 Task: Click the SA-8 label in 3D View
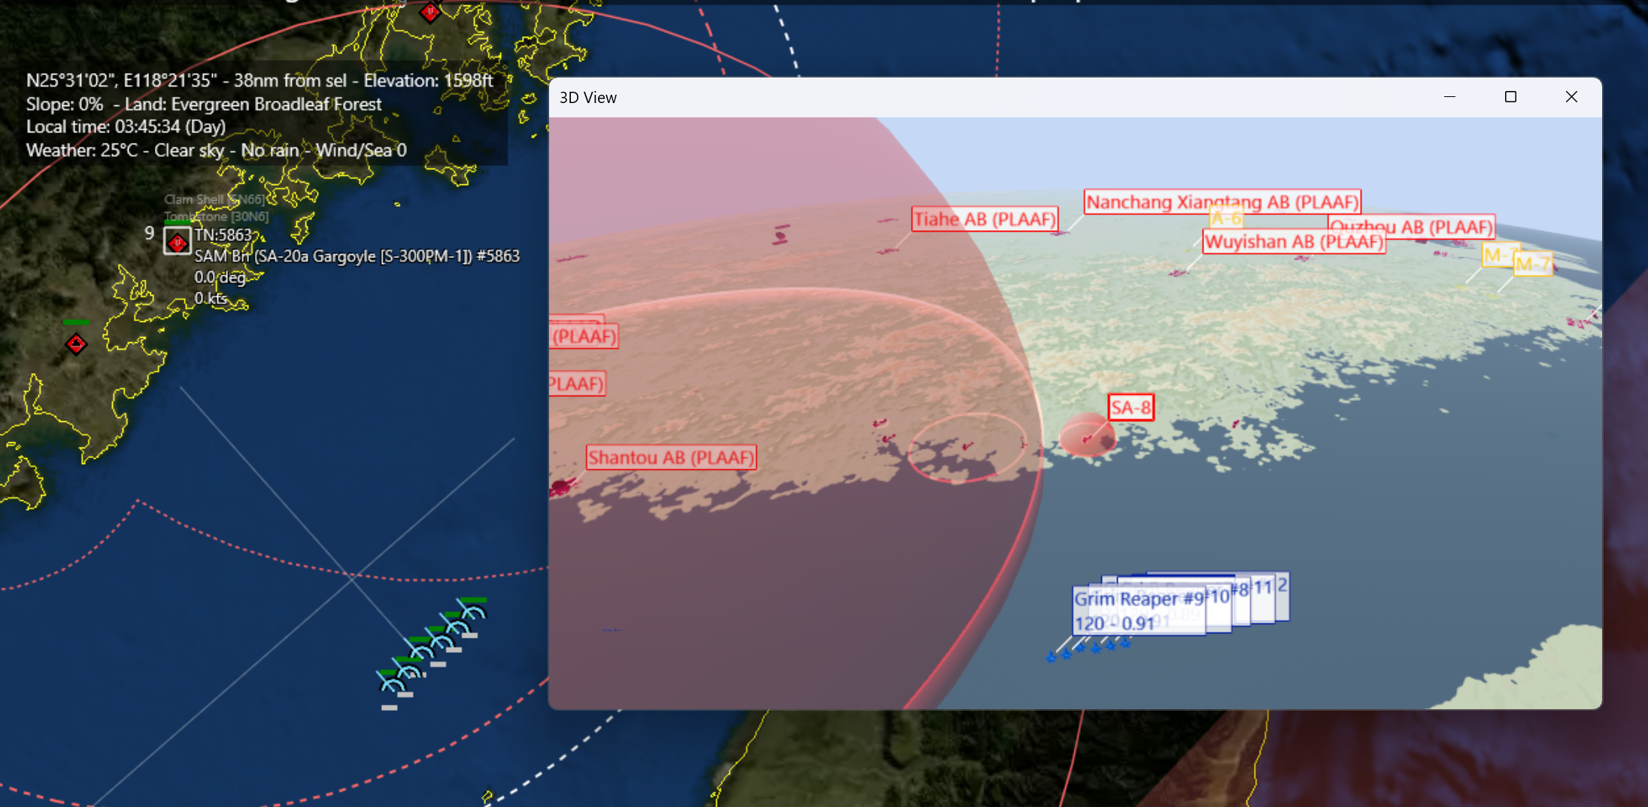[1131, 408]
